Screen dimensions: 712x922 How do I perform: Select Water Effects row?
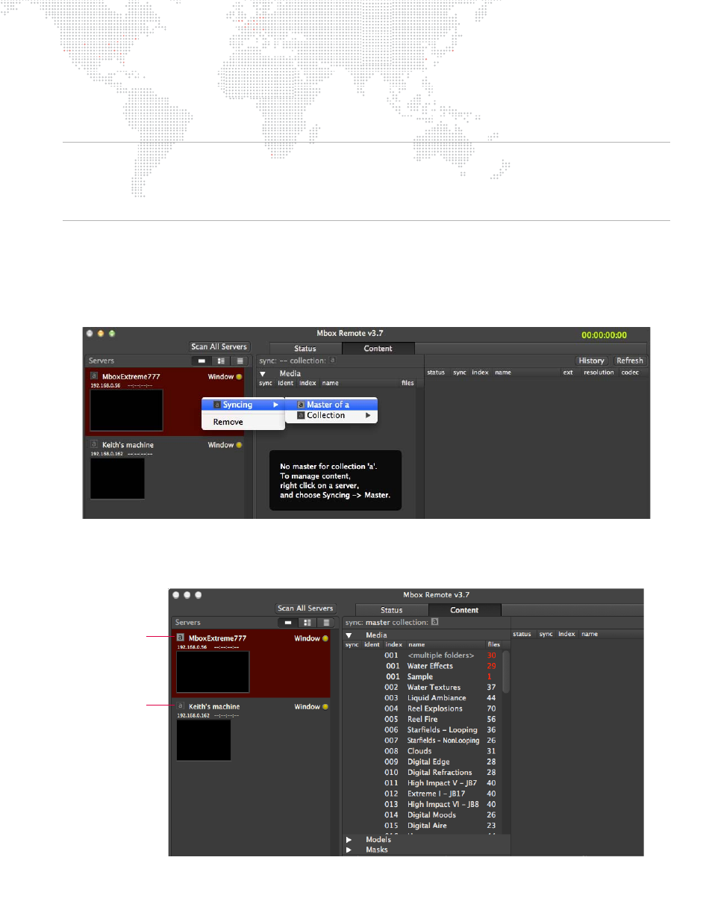(422, 666)
